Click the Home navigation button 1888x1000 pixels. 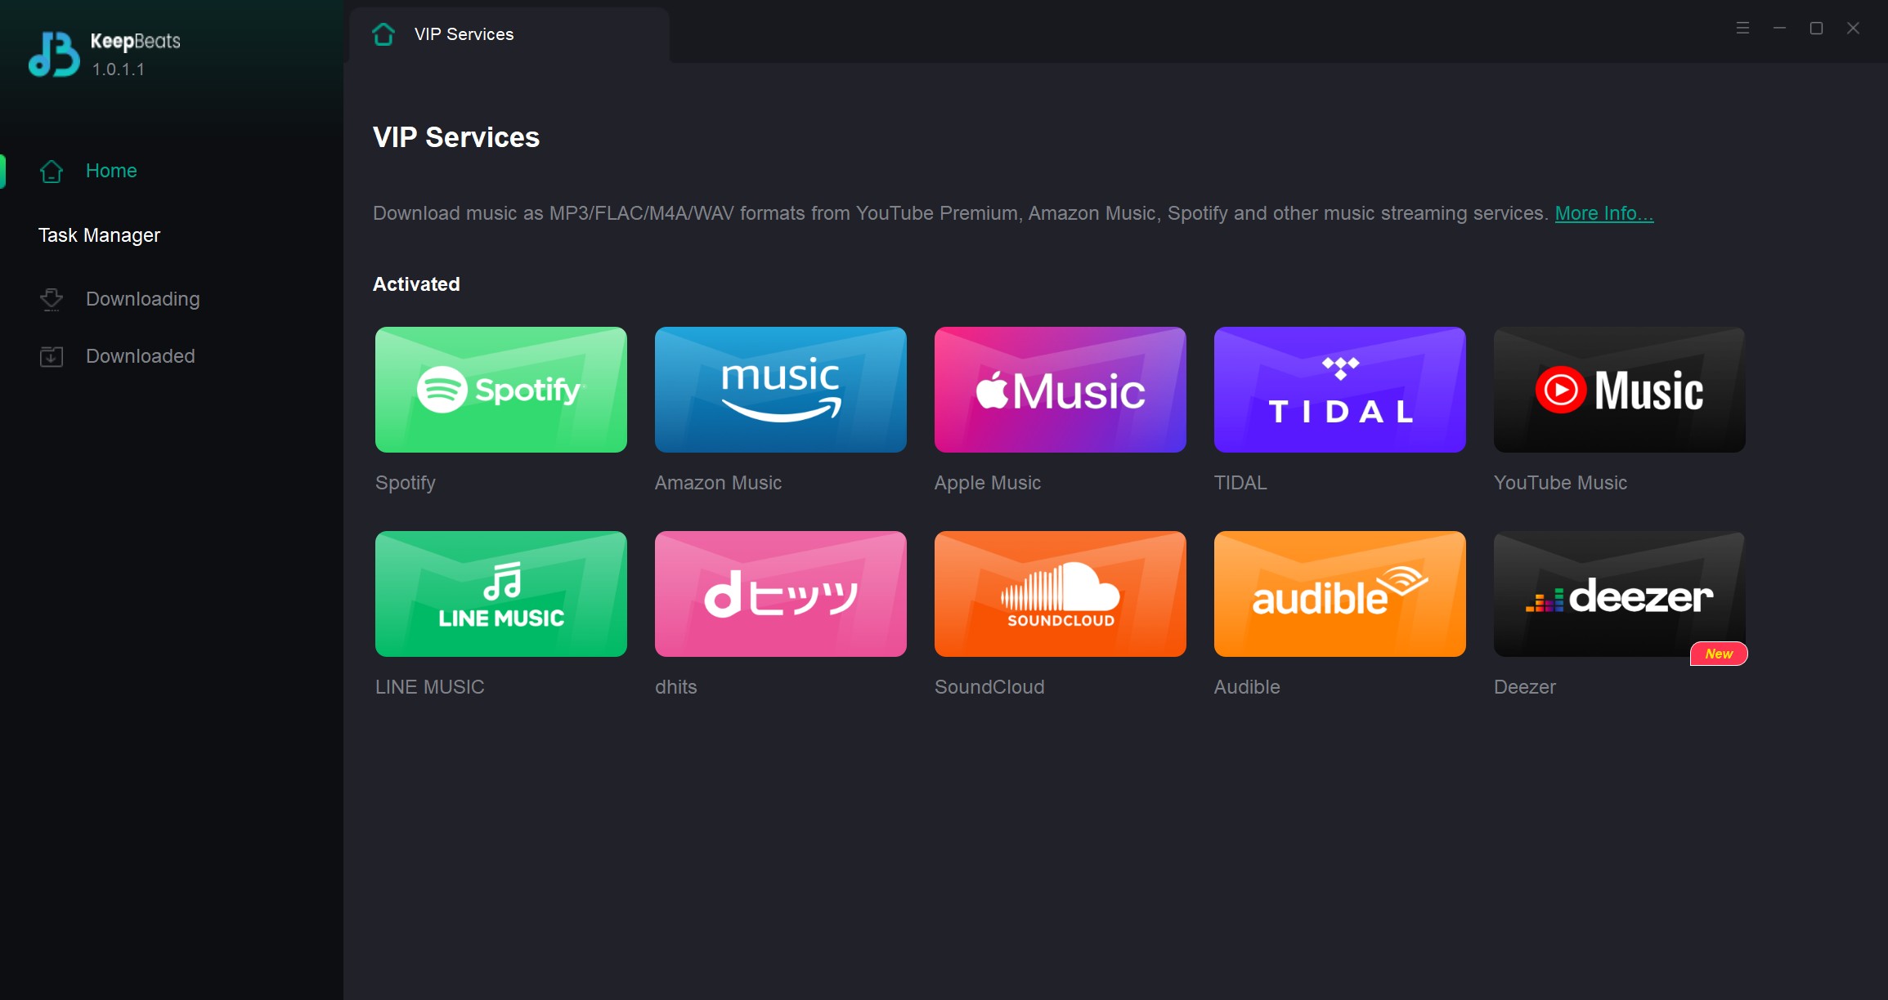[x=111, y=171]
